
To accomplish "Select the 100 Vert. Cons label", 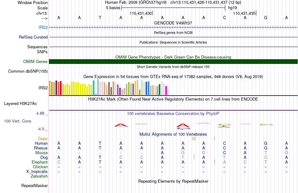I will click(18, 121).
